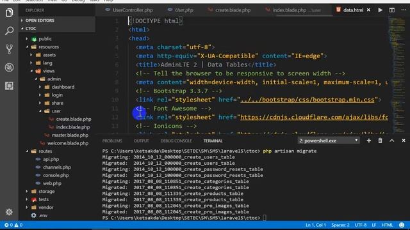Change language mode via HTML status item
Viewport: 410px width, 230px height.
(x=387, y=225)
